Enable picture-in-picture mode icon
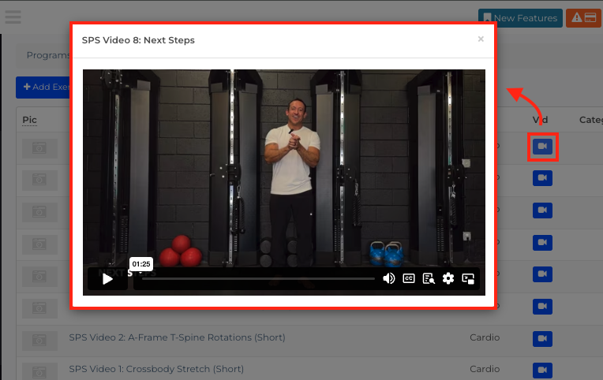 468,278
